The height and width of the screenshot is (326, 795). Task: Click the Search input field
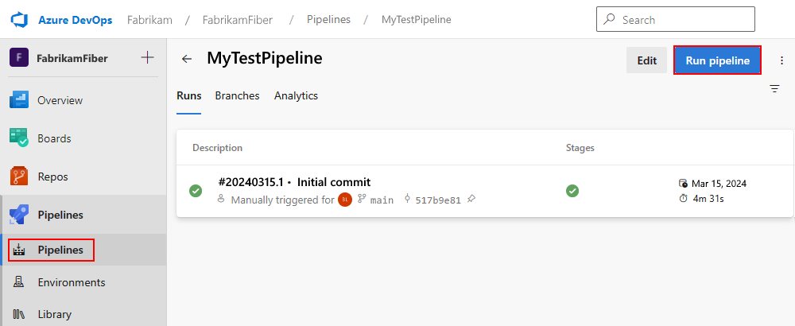(x=684, y=19)
